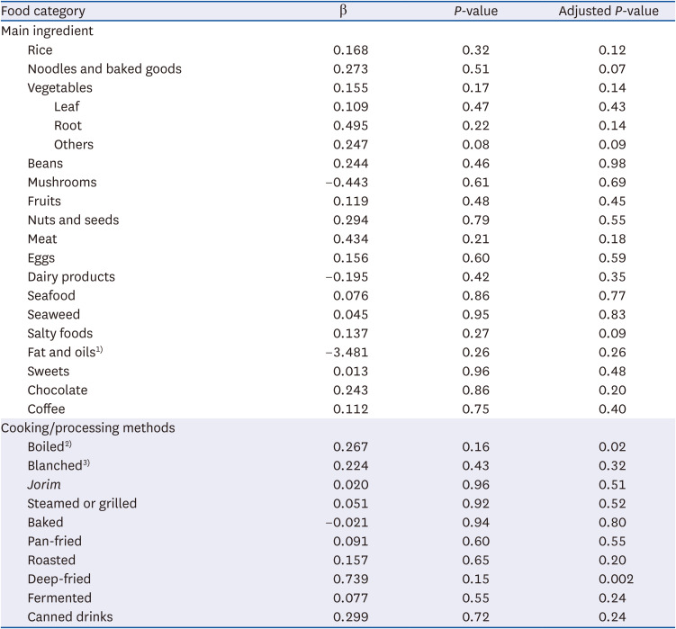Click the 'Noodles and baked goods' row label
Viewport: 676px width, 629px height.
click(x=104, y=68)
